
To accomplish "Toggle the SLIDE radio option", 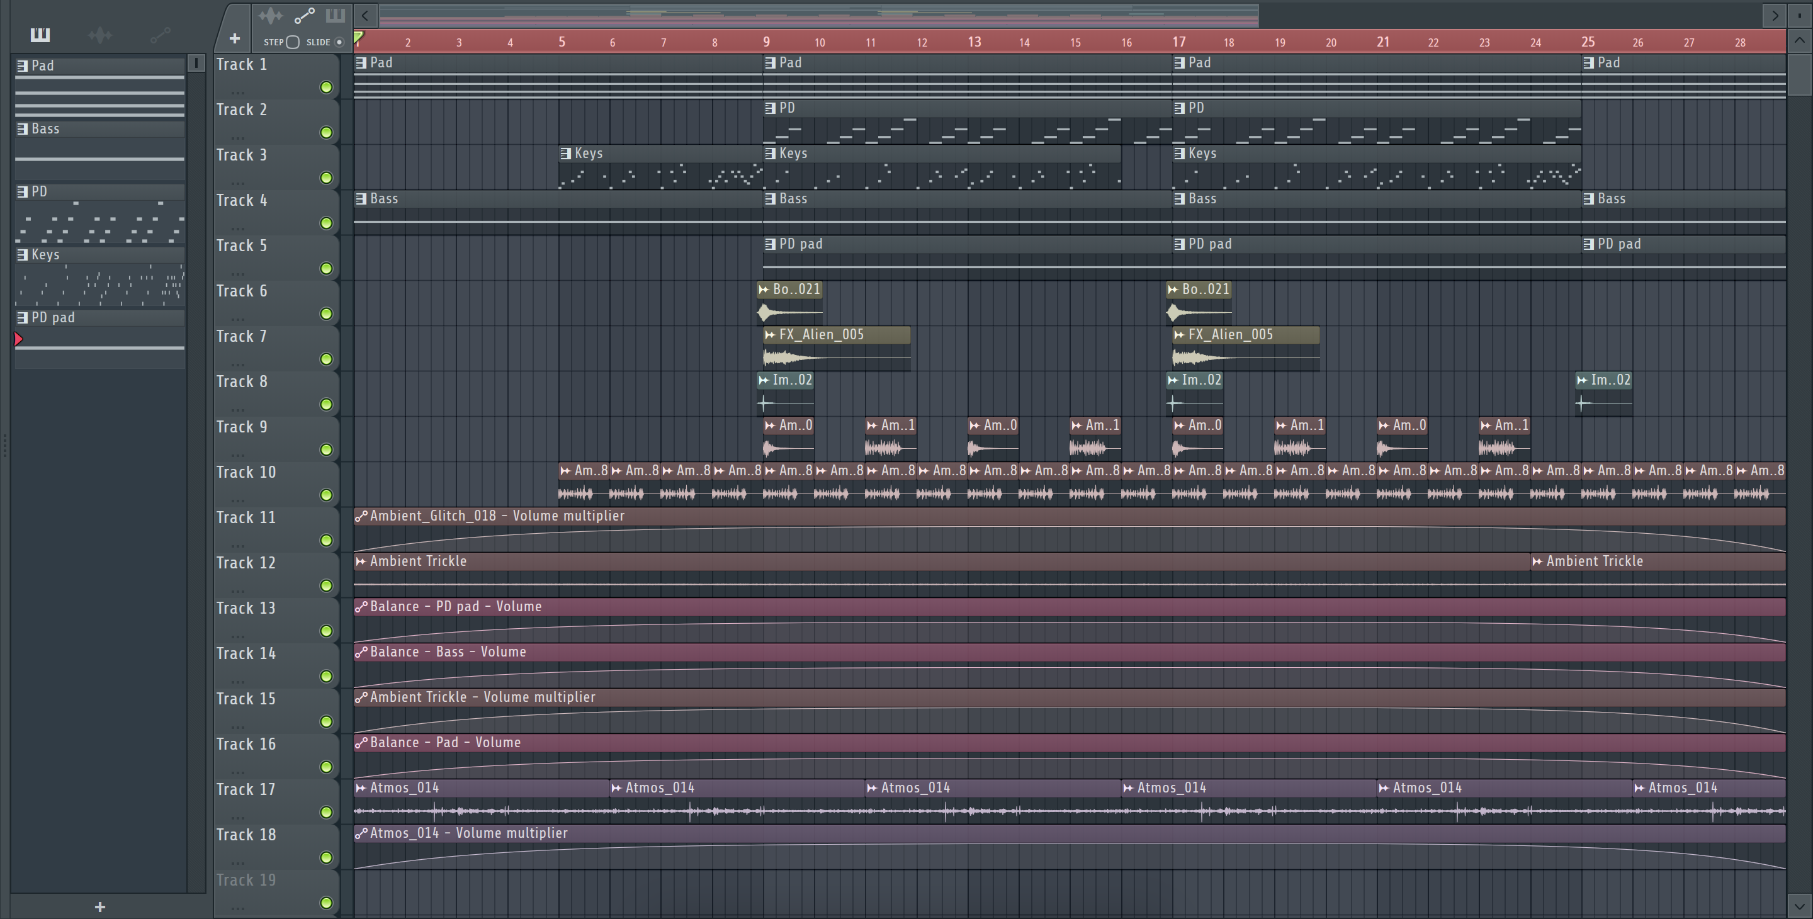I will pyautogui.click(x=339, y=42).
